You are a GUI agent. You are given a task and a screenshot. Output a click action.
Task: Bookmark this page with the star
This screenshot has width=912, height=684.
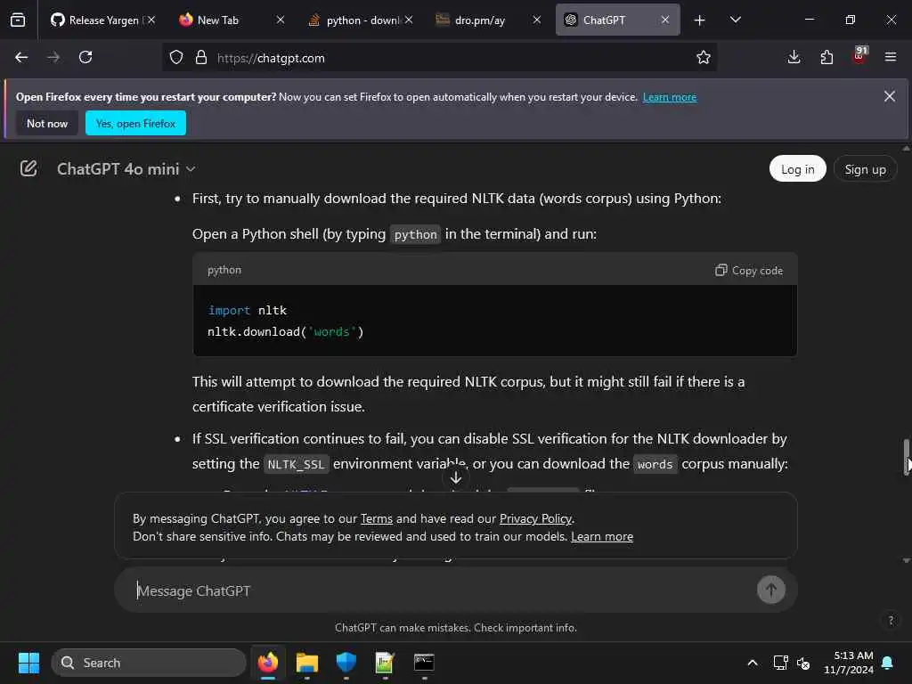tap(704, 58)
